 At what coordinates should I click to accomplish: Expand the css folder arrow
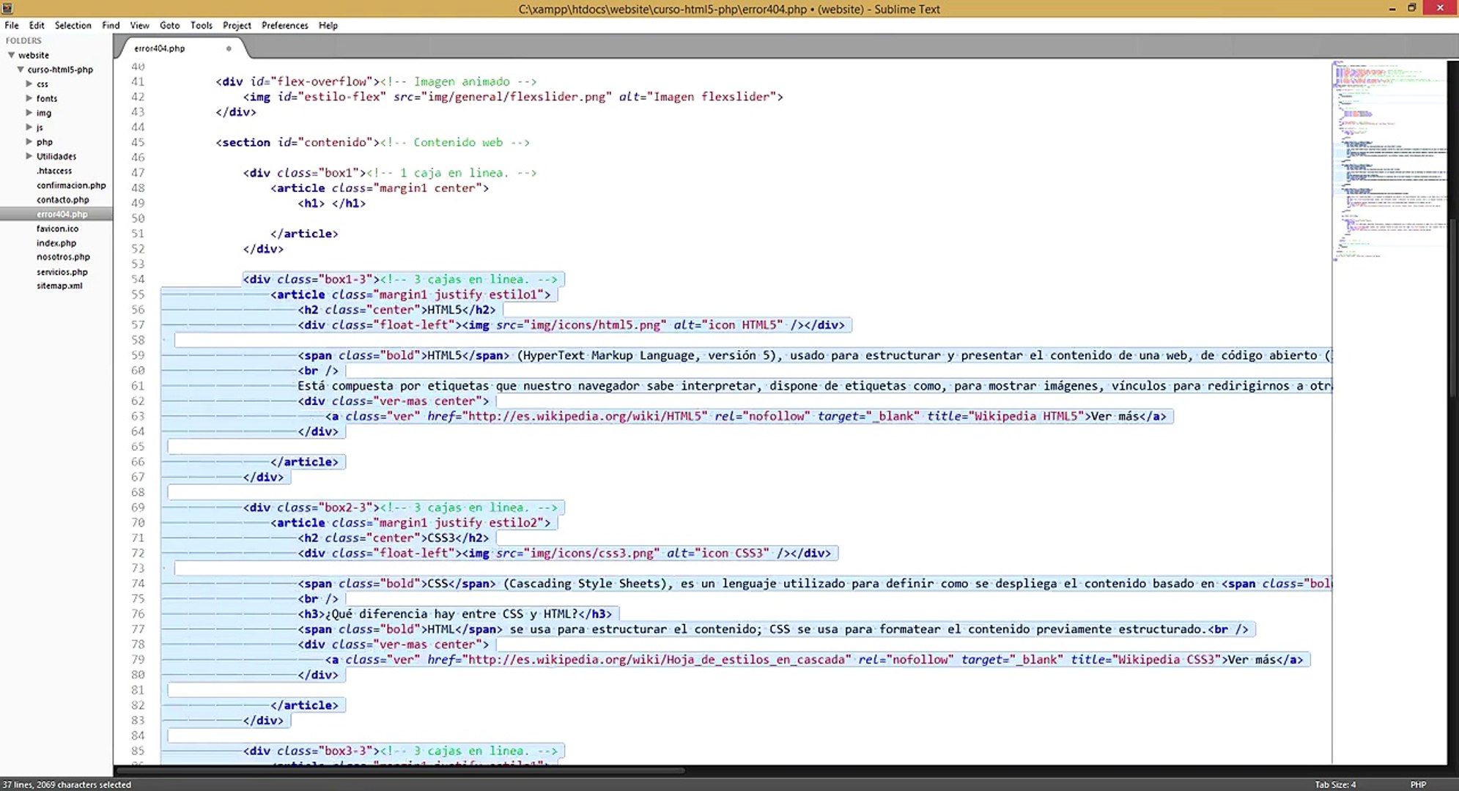point(29,83)
